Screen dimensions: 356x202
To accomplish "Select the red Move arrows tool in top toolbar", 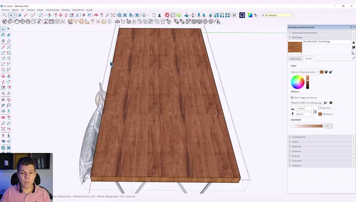I will click(x=61, y=15).
